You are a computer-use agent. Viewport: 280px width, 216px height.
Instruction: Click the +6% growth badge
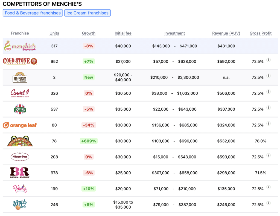[89, 205]
